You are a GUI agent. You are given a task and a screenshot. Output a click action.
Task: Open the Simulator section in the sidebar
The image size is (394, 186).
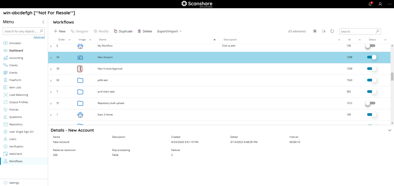15,43
